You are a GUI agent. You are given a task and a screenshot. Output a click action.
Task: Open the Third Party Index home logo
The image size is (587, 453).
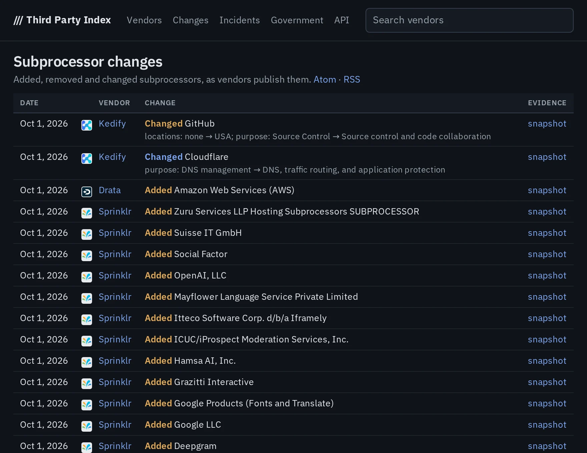[62, 20]
